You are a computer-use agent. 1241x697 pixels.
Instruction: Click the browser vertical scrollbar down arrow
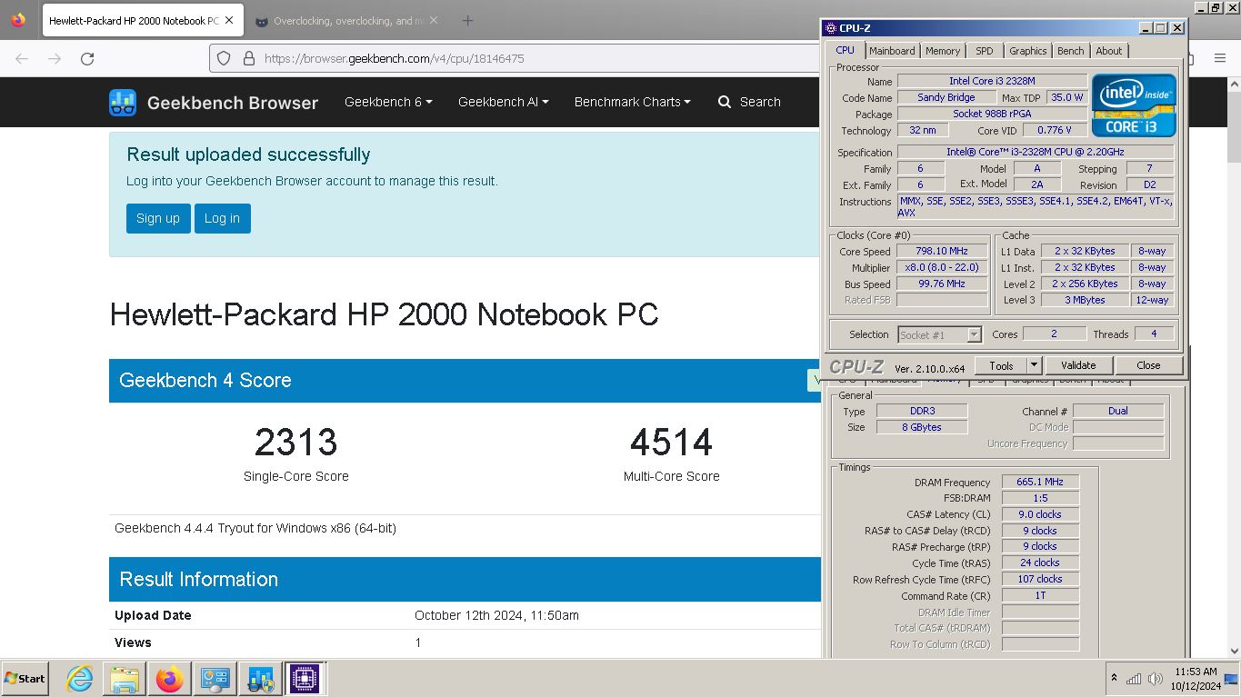coord(1234,651)
